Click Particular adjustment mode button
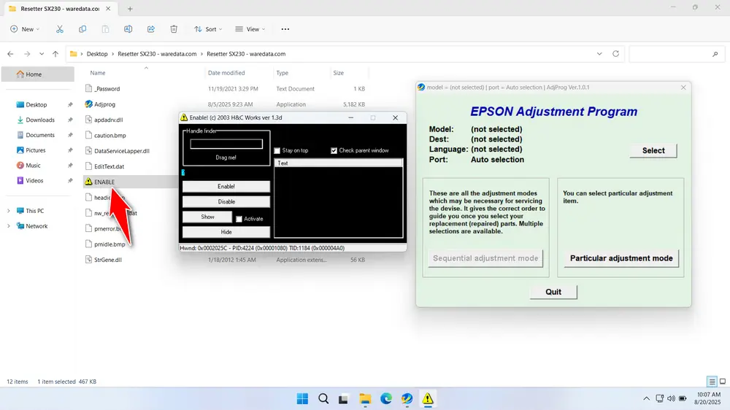730x410 pixels. point(621,258)
